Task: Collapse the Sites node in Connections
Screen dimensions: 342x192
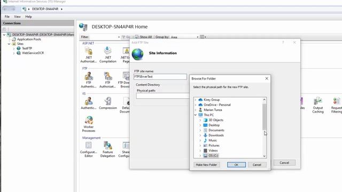Action: [x=9, y=44]
